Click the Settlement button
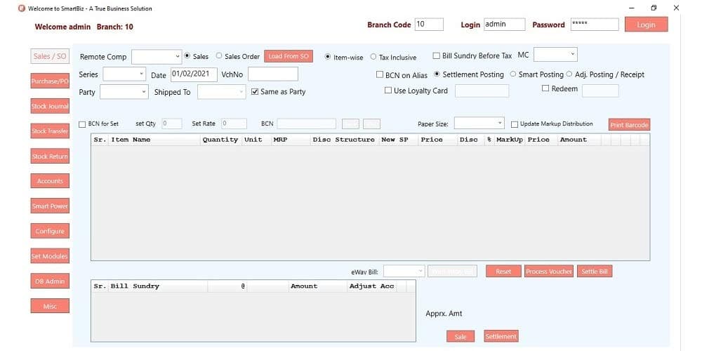The width and height of the screenshot is (702, 351). click(501, 336)
